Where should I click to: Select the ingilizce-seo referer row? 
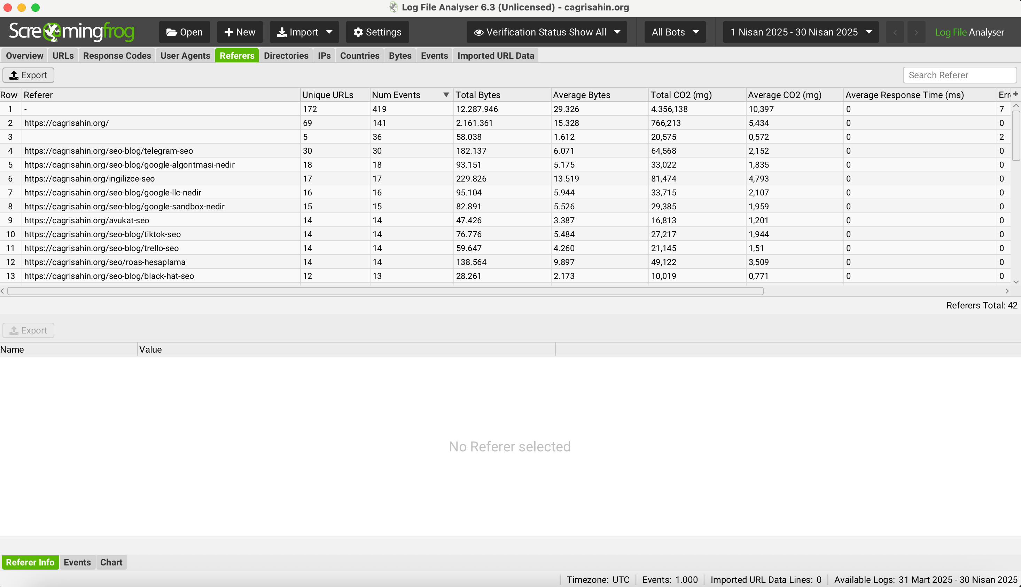[x=505, y=179]
